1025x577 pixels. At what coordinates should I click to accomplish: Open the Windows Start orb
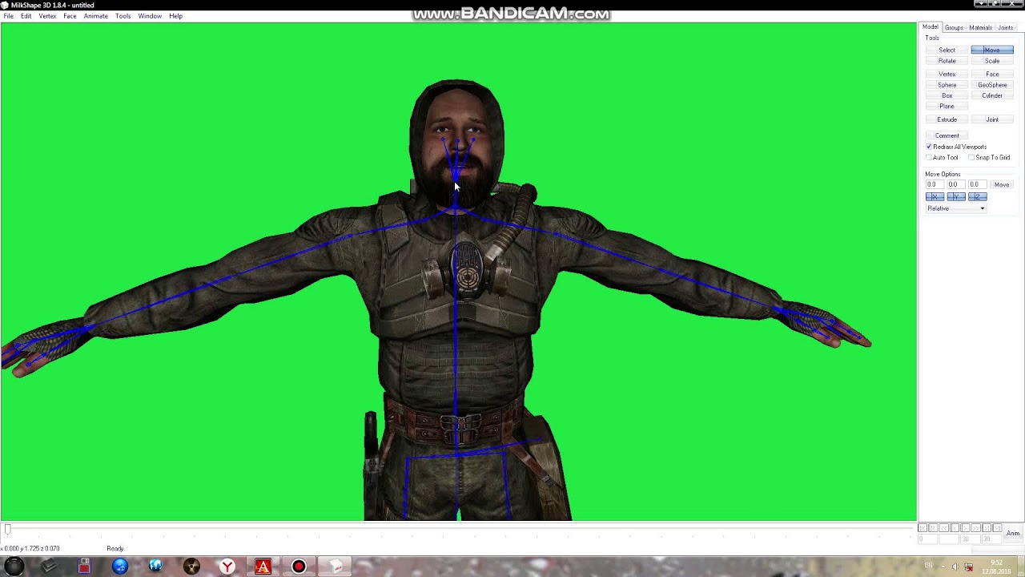14,567
